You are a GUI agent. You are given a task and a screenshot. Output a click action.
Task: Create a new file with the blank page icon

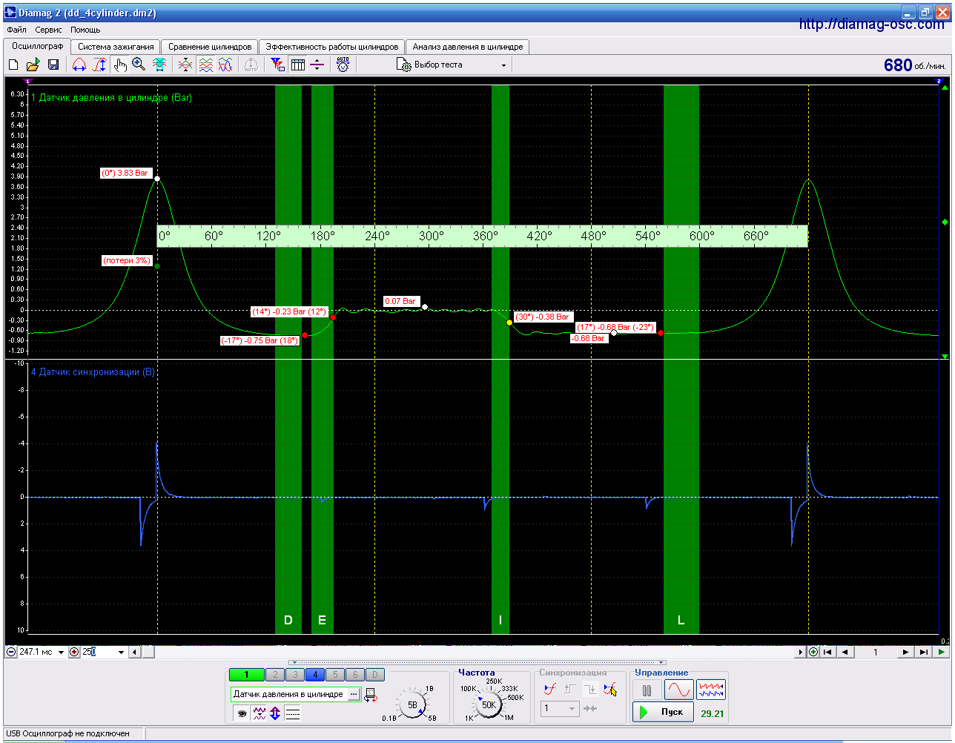click(x=13, y=65)
